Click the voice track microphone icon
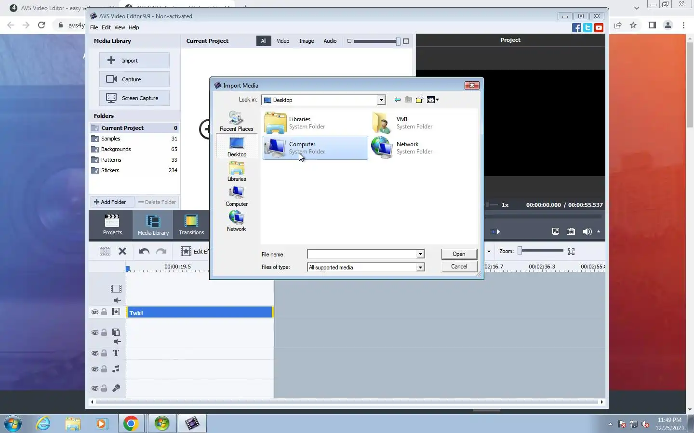694x433 pixels. click(116, 388)
